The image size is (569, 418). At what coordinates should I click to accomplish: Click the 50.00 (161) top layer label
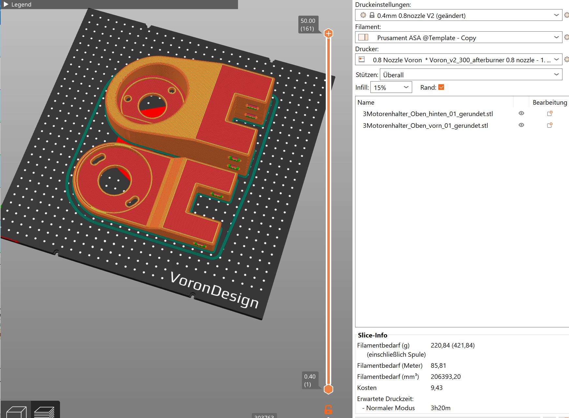point(308,24)
